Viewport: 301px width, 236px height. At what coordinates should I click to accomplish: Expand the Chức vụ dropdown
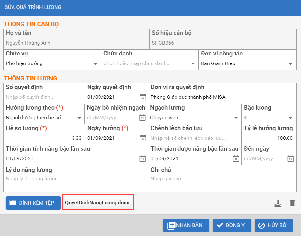click(x=95, y=64)
